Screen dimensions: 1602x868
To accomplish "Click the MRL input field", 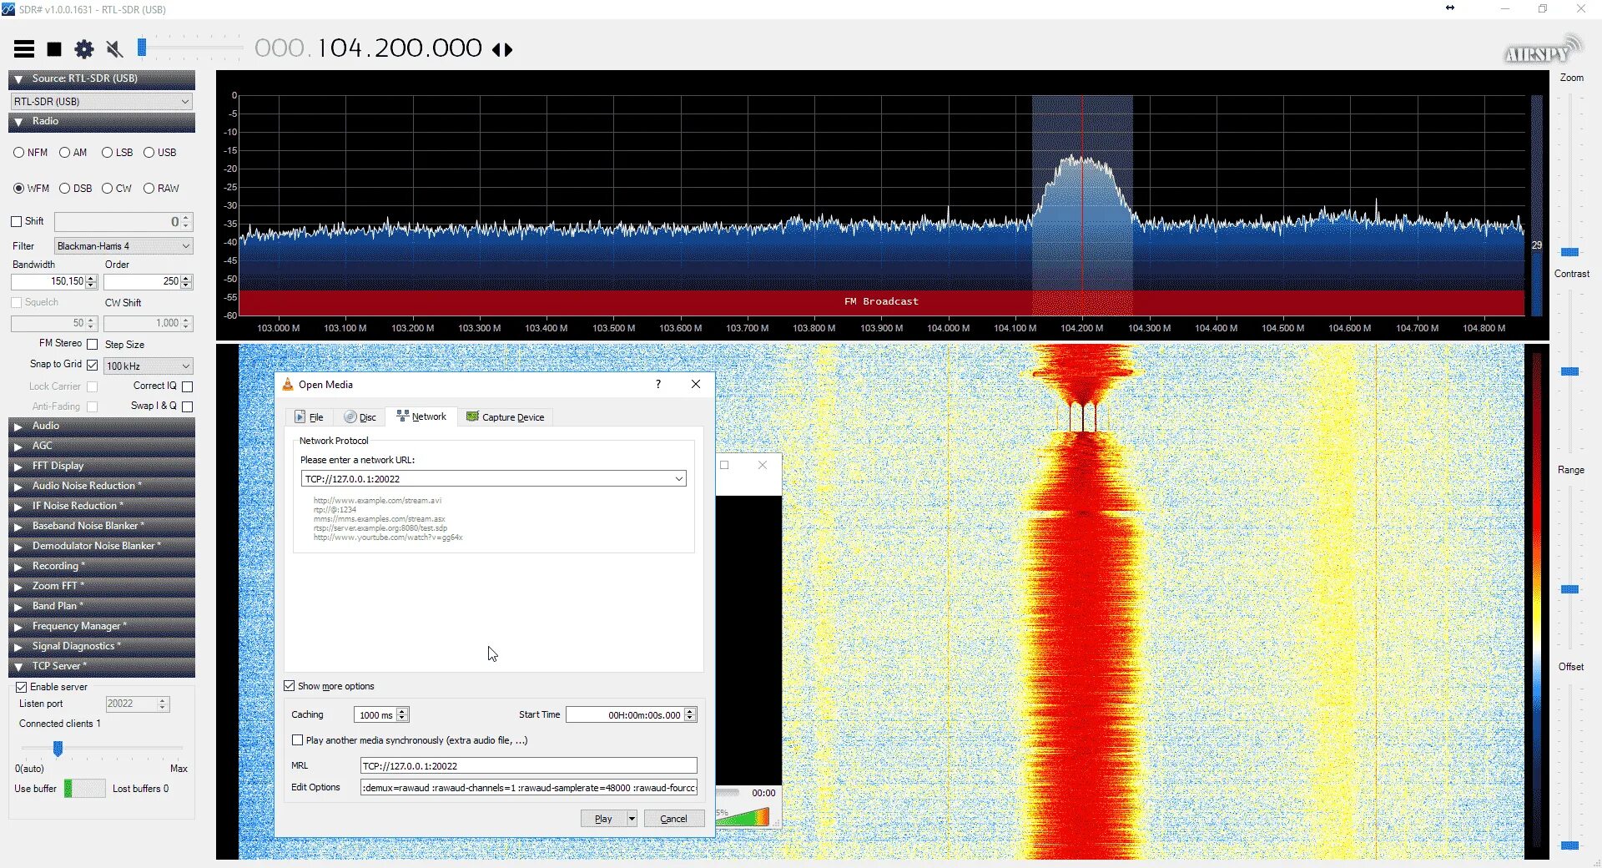I will [528, 765].
